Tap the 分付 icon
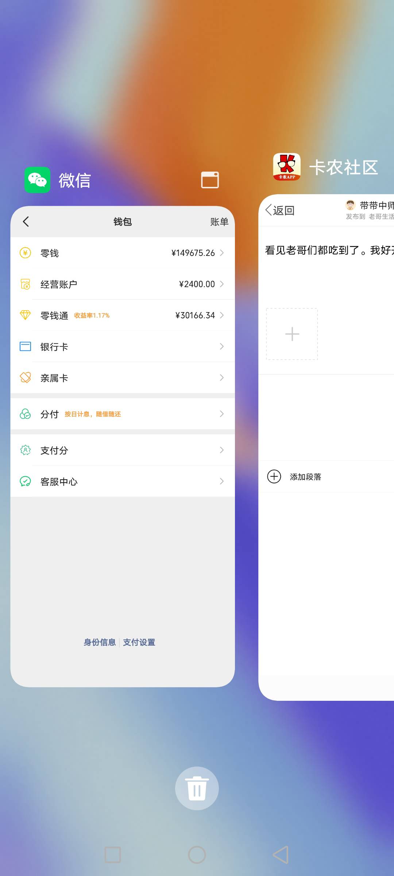Screen dimensions: 394x876 pyautogui.click(x=25, y=414)
